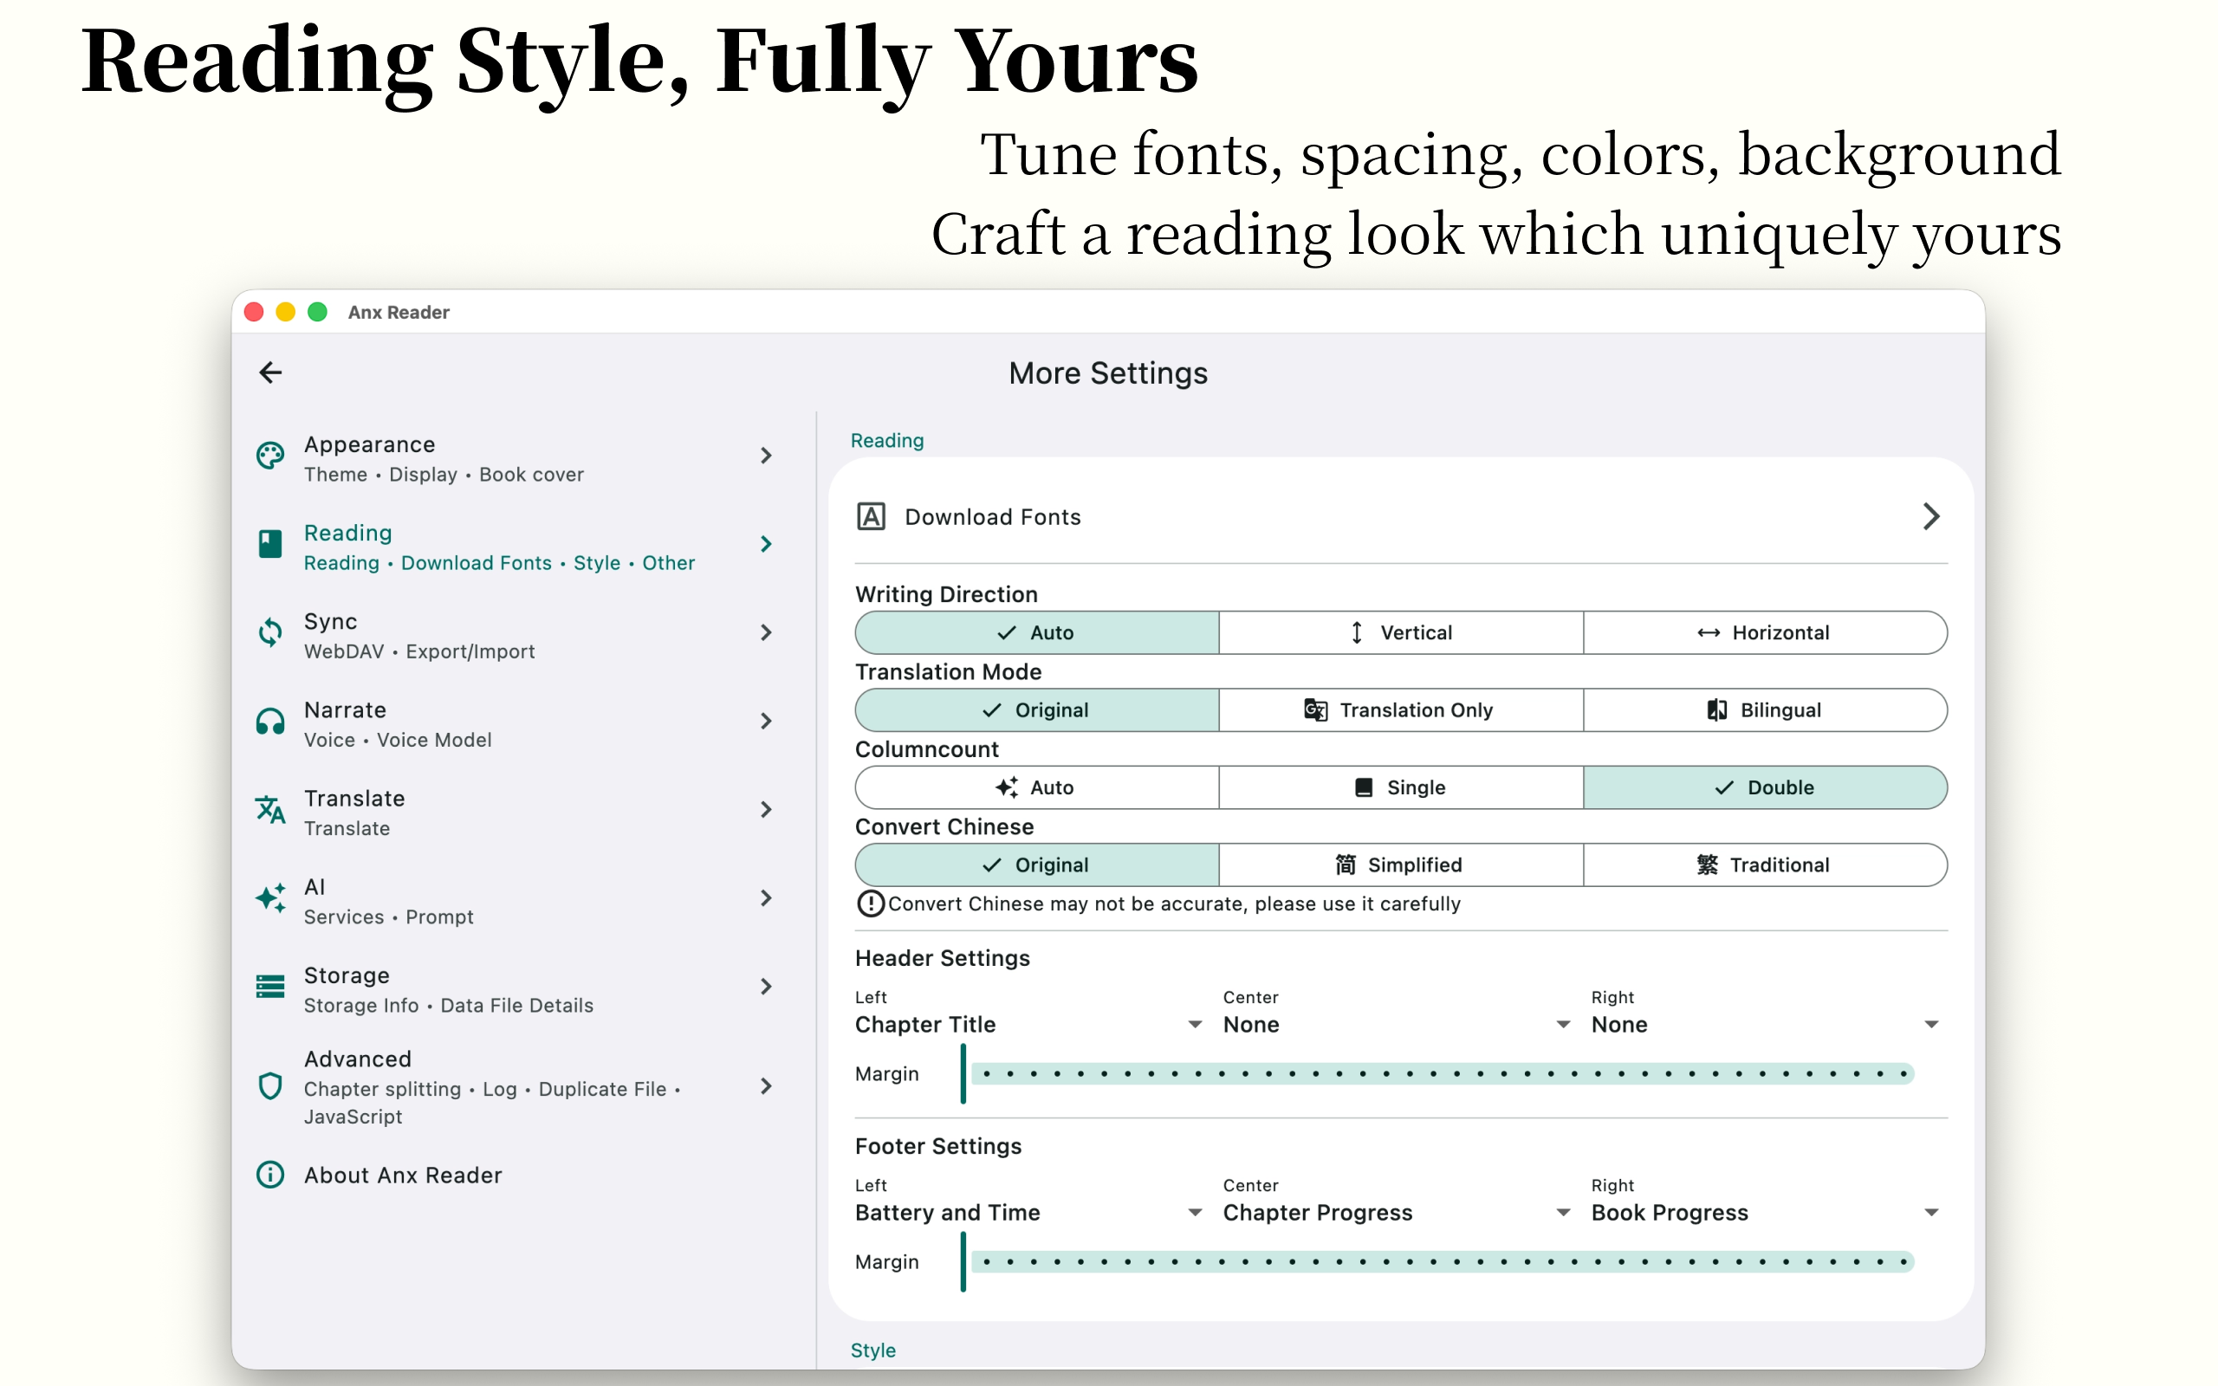This screenshot has width=2218, height=1386.
Task: Choose Simplified Chinese conversion
Action: point(1400,865)
